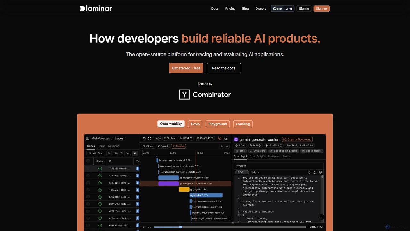Click the Sign in button

tap(304, 9)
